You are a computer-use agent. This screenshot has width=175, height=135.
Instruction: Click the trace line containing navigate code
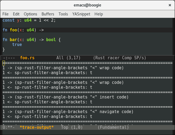[x=68, y=111]
